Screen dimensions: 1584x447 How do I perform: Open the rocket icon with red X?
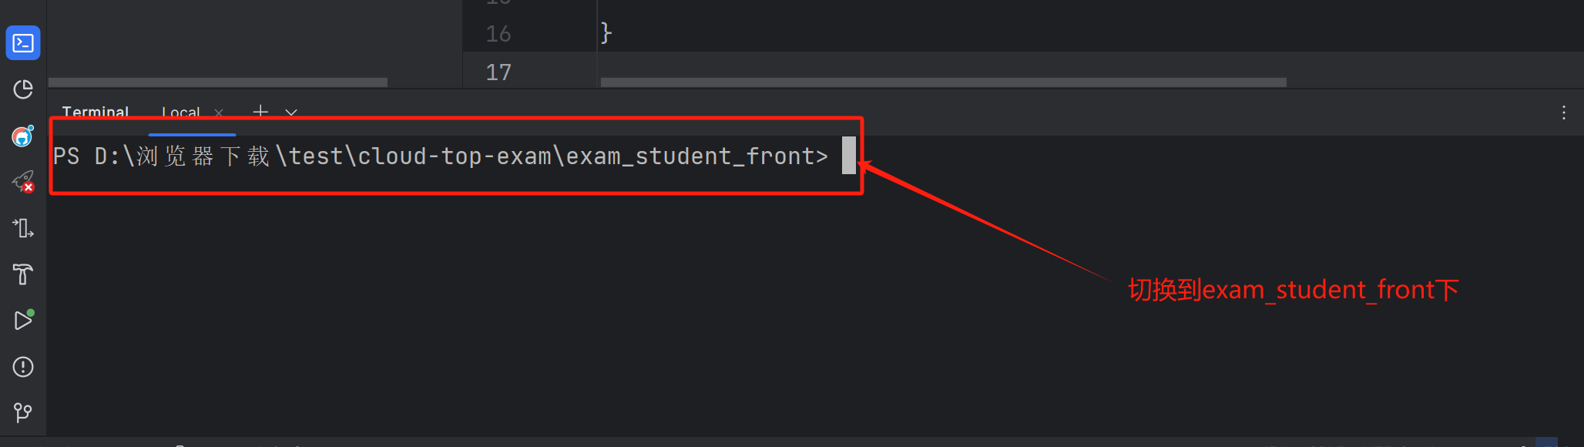point(23,182)
